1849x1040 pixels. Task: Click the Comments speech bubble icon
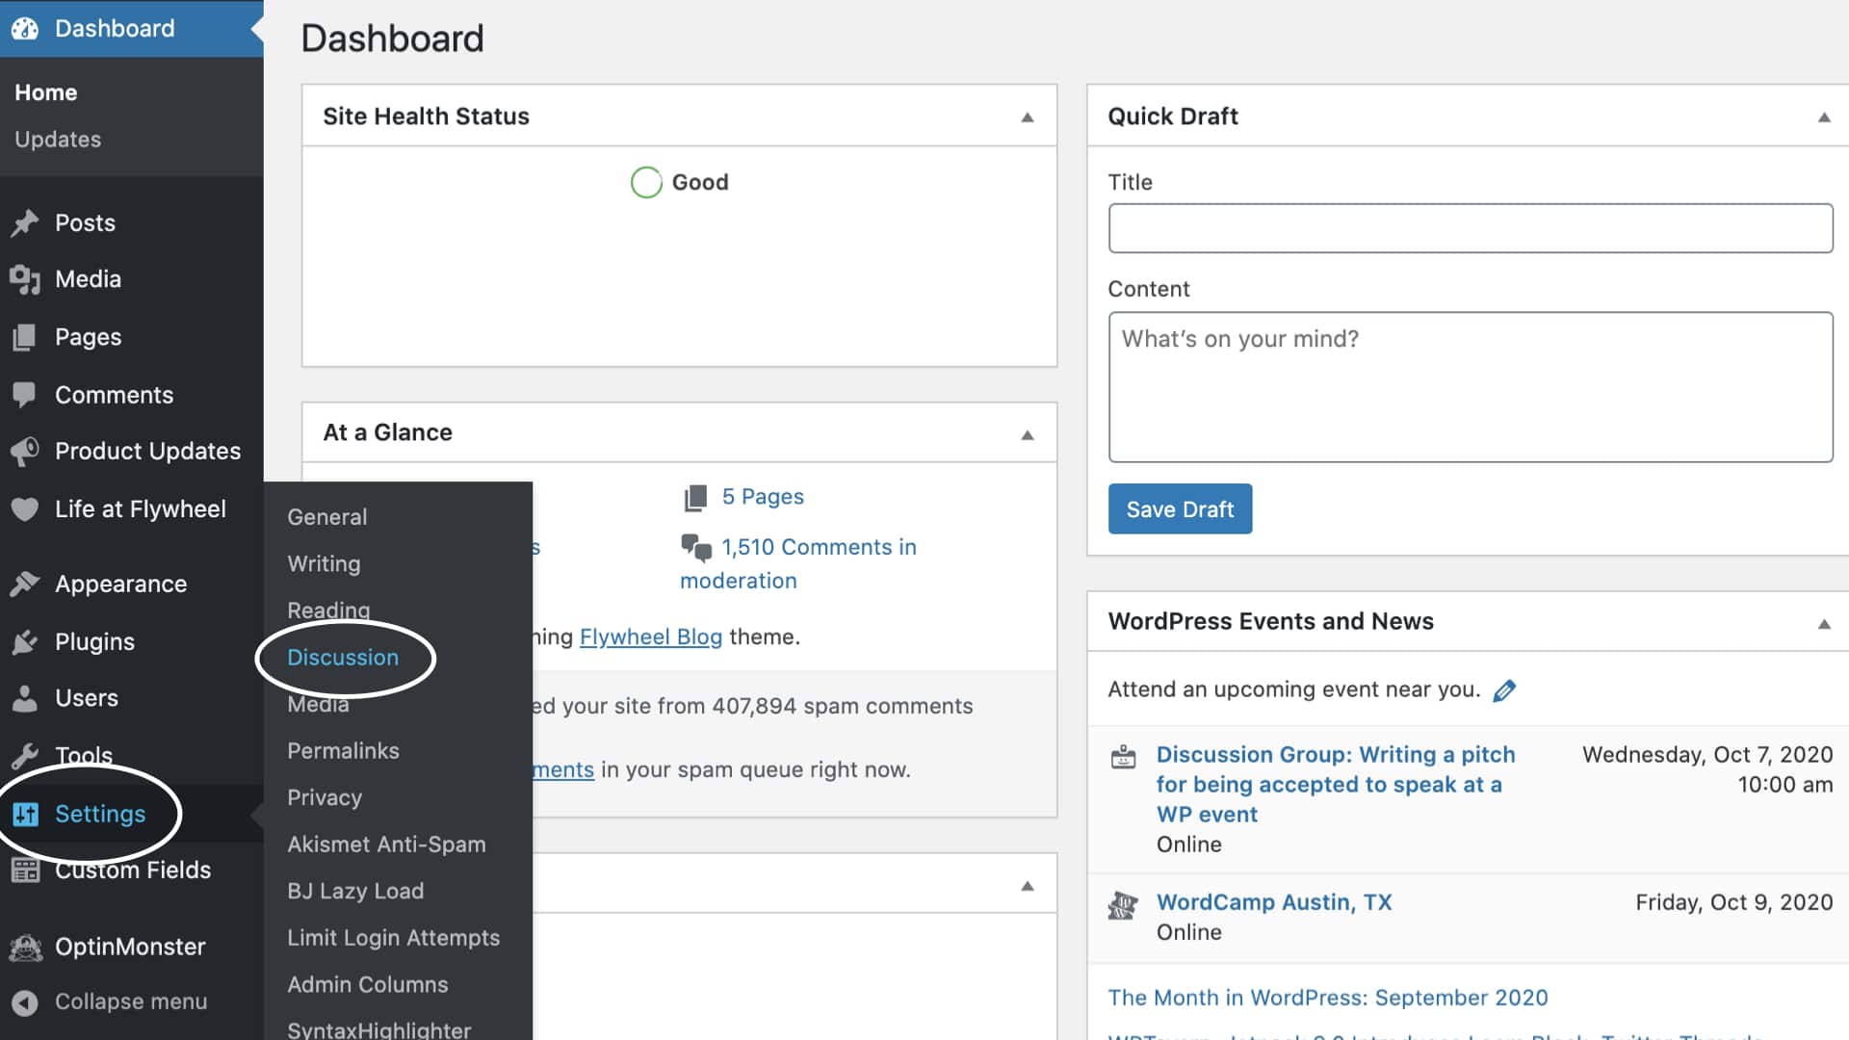coord(25,395)
